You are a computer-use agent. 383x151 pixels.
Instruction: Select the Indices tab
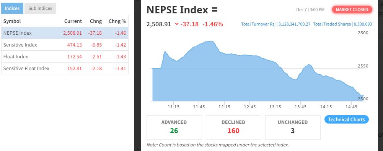pos(12,8)
